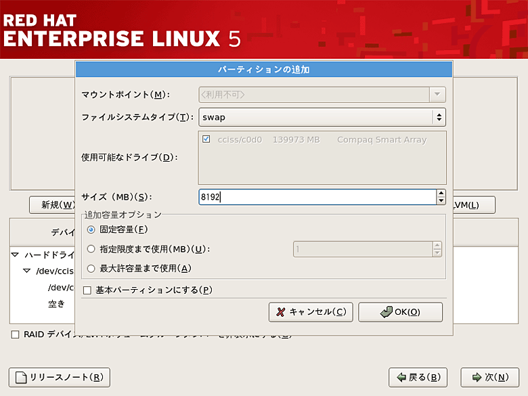
Task: Click the 指定限度 size limit field
Action: point(363,249)
